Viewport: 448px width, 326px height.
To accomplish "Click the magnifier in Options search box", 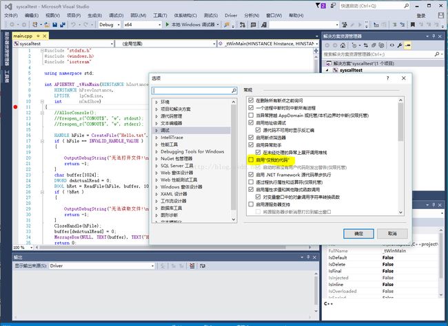I will click(x=234, y=90).
